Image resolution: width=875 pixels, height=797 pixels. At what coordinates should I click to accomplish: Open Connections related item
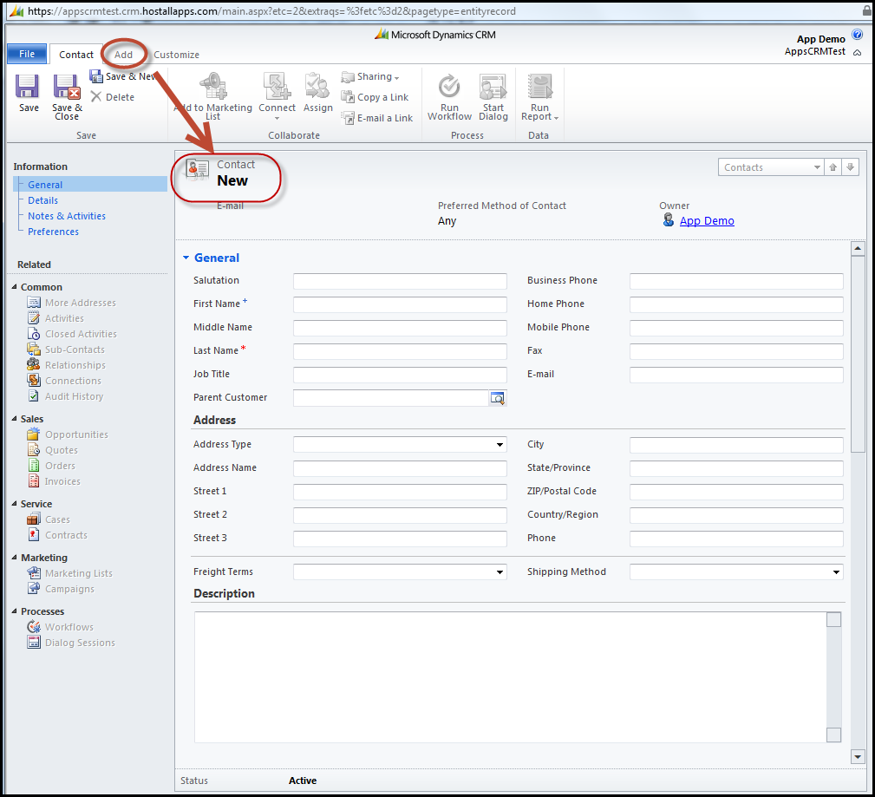pyautogui.click(x=64, y=381)
